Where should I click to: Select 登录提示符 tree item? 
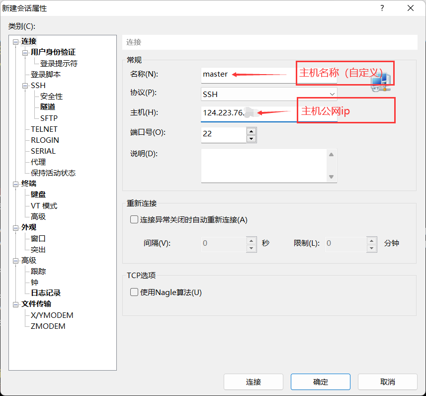tap(59, 63)
